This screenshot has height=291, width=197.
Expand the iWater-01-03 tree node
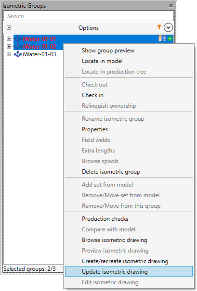point(9,54)
